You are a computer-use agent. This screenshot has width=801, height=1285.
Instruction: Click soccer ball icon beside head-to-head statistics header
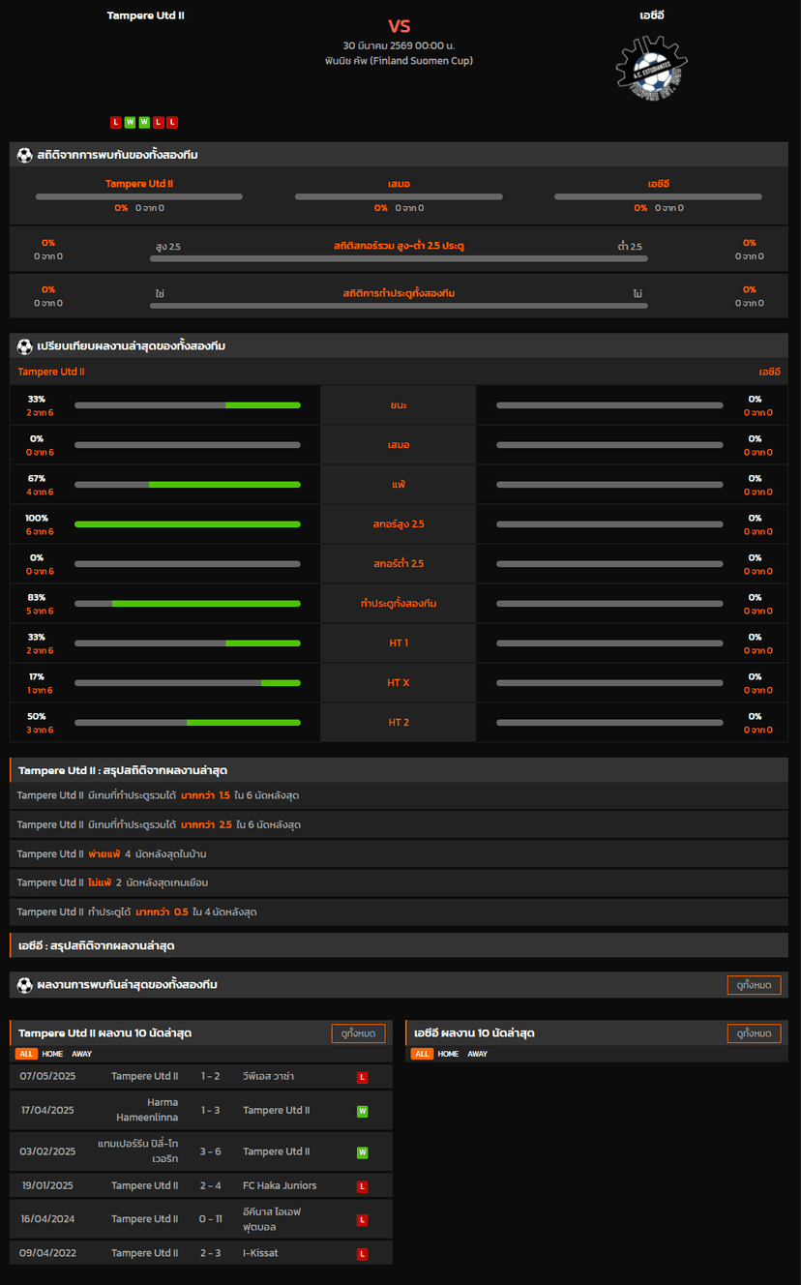tap(25, 155)
